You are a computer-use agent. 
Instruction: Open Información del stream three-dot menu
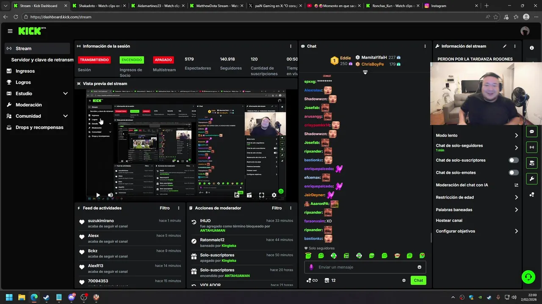click(x=515, y=46)
